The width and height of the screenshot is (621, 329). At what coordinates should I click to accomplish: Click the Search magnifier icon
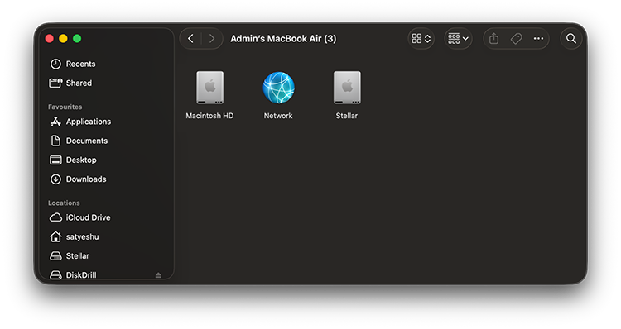(571, 38)
